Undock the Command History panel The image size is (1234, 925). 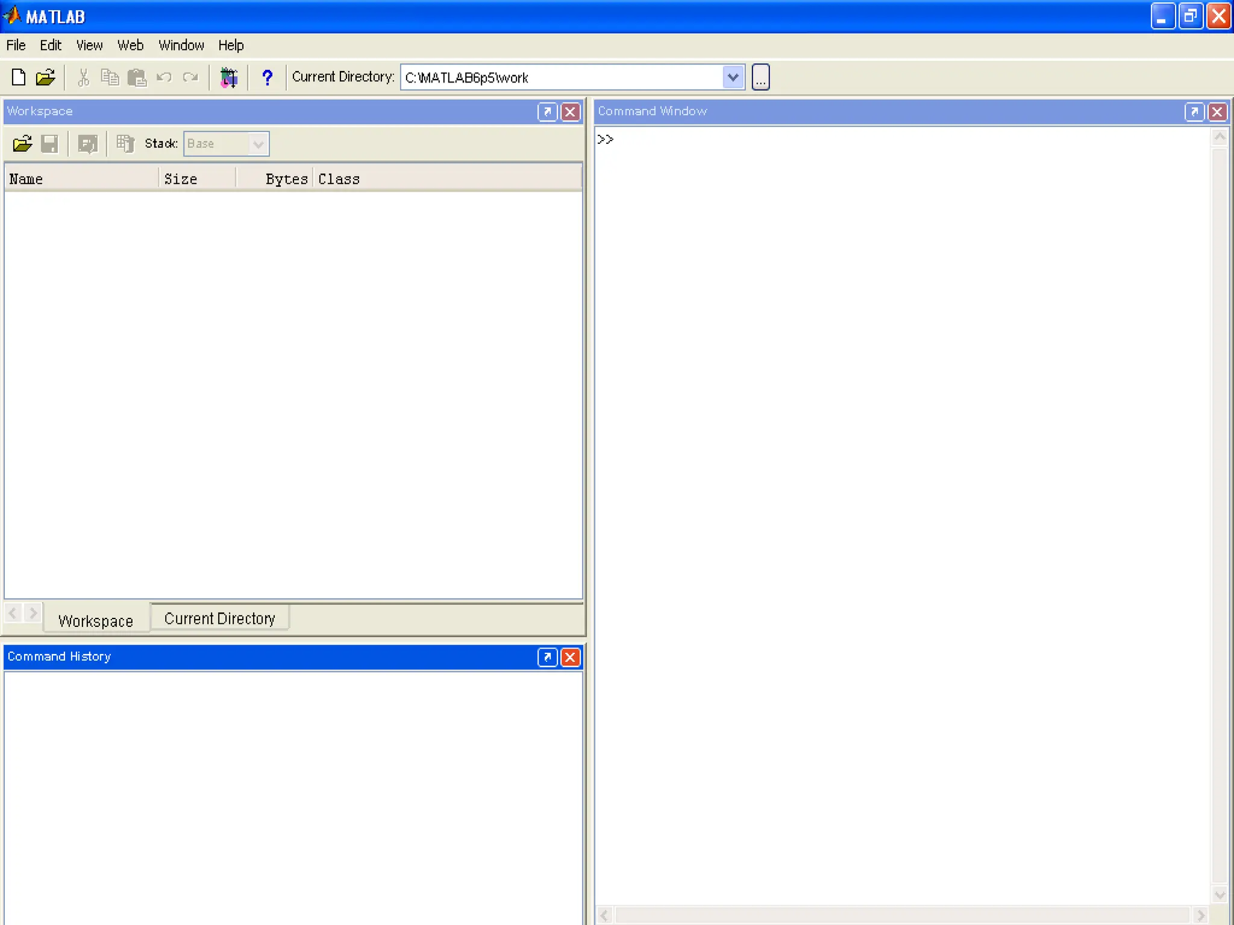pos(547,657)
